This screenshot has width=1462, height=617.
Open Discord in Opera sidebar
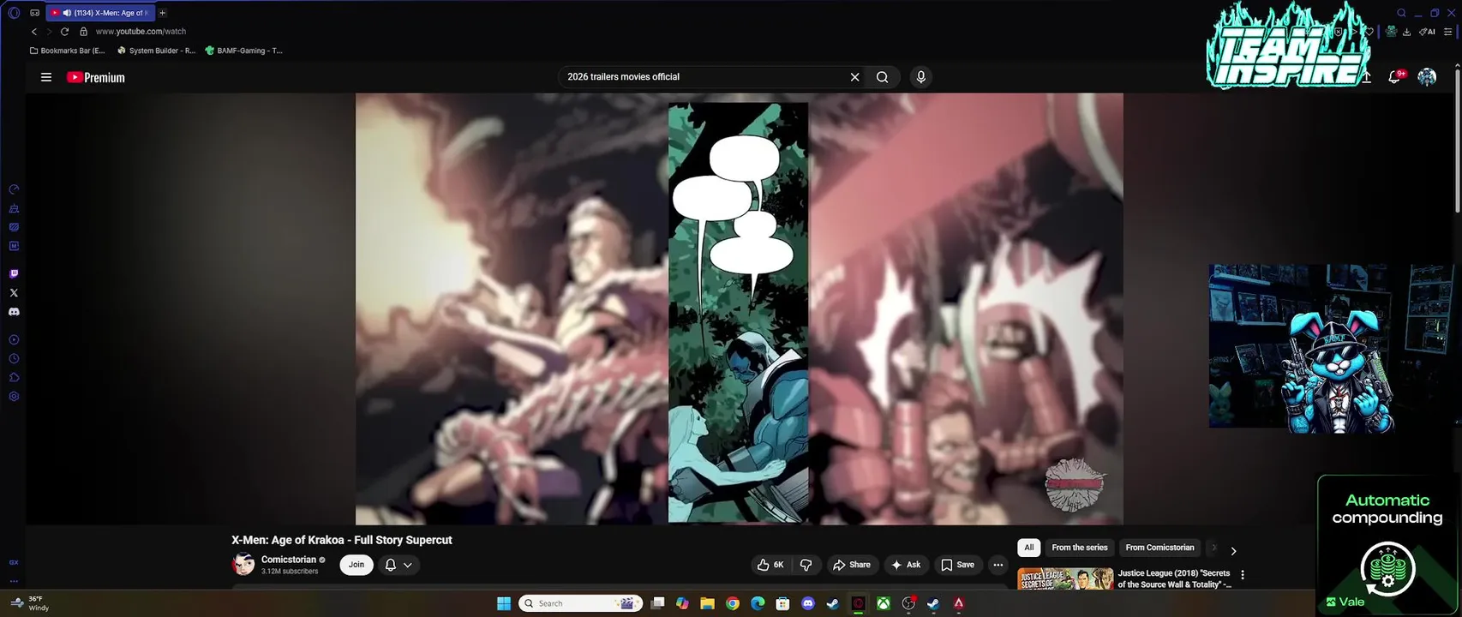coord(14,312)
